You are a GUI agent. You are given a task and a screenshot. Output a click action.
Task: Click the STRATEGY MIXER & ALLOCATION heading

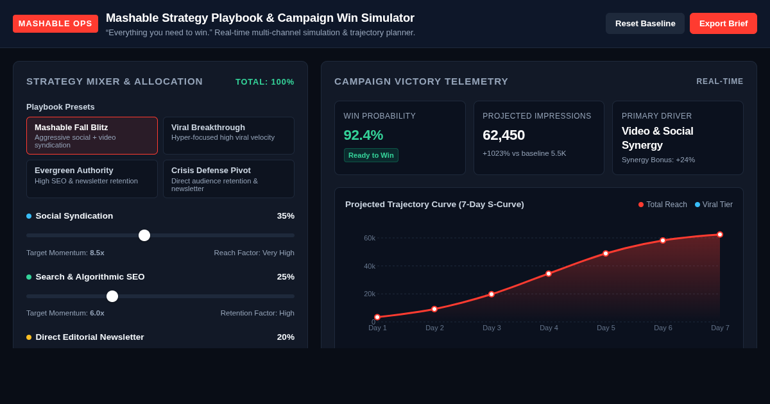pyautogui.click(x=114, y=81)
